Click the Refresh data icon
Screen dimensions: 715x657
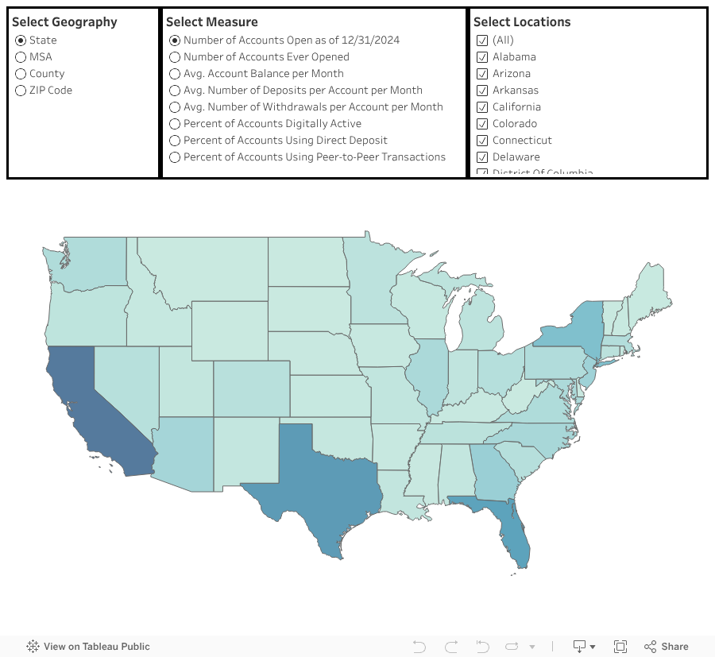[x=510, y=646]
